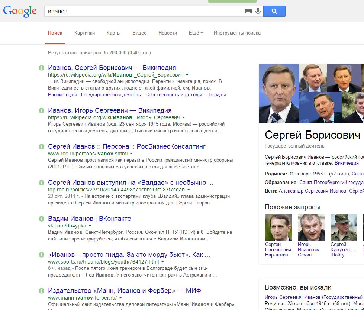This screenshot has width=364, height=310.
Task: Click green info icon beside Вадим Иванов result
Action: pyautogui.click(x=41, y=219)
